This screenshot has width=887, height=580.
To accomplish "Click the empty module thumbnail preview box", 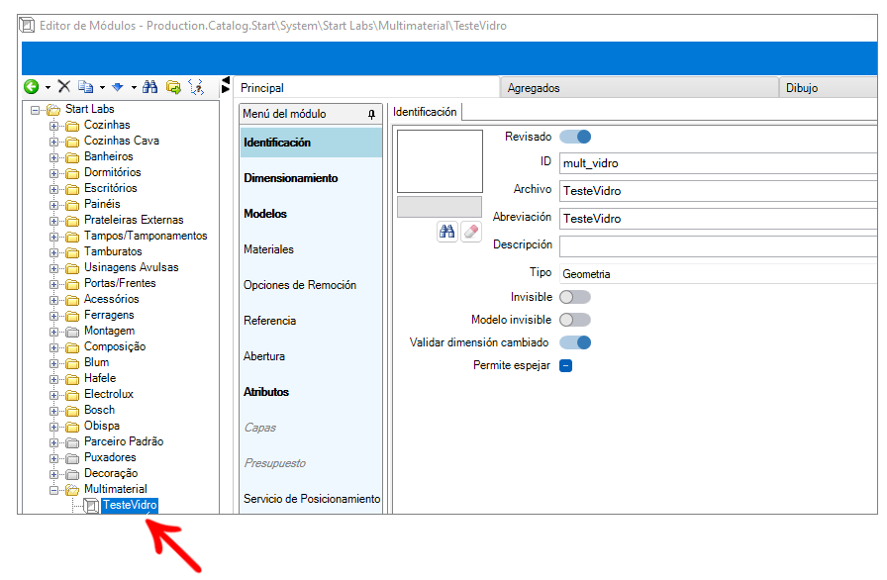I will point(441,161).
